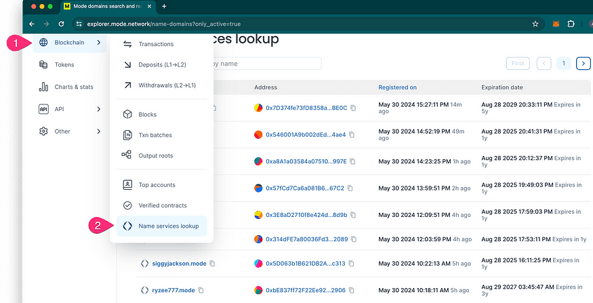This screenshot has width=593, height=303.
Task: Expand the Blockchain chevron arrow
Action: [99, 43]
